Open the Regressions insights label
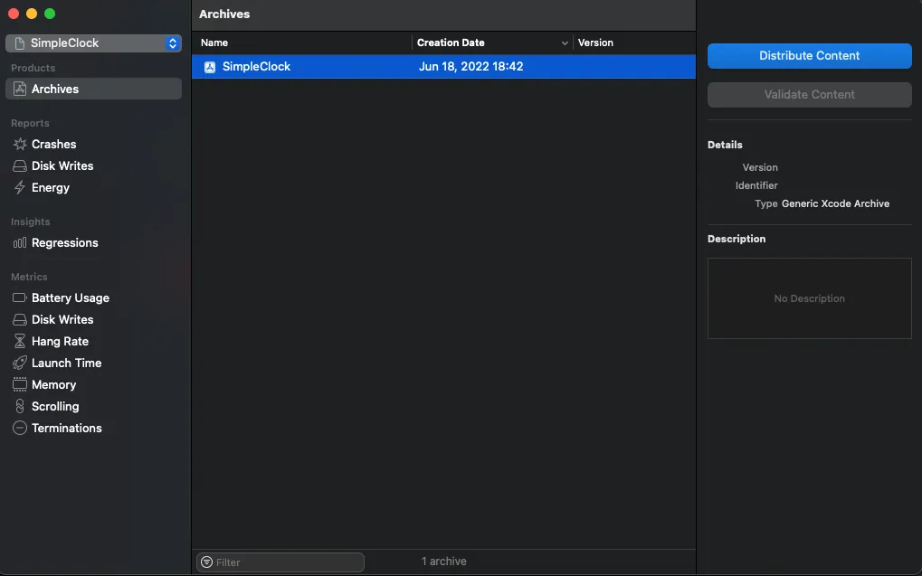 64,242
